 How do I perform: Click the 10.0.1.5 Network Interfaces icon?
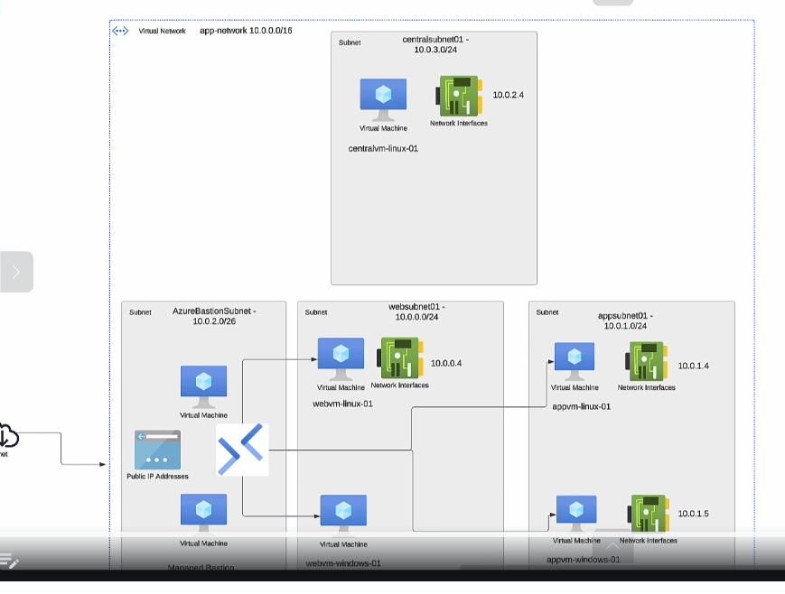click(648, 513)
